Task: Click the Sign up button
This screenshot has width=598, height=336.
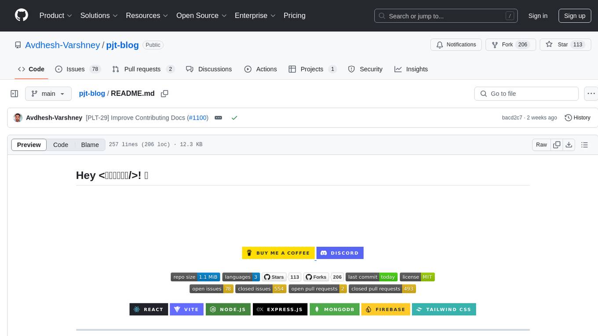Action: 575,16
